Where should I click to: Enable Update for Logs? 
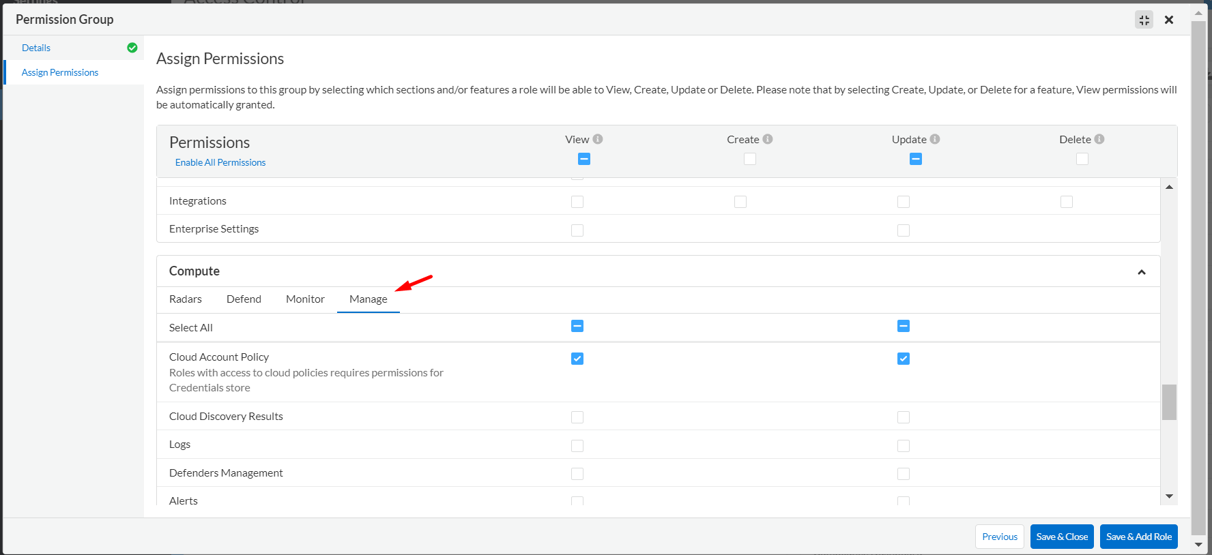[904, 446]
